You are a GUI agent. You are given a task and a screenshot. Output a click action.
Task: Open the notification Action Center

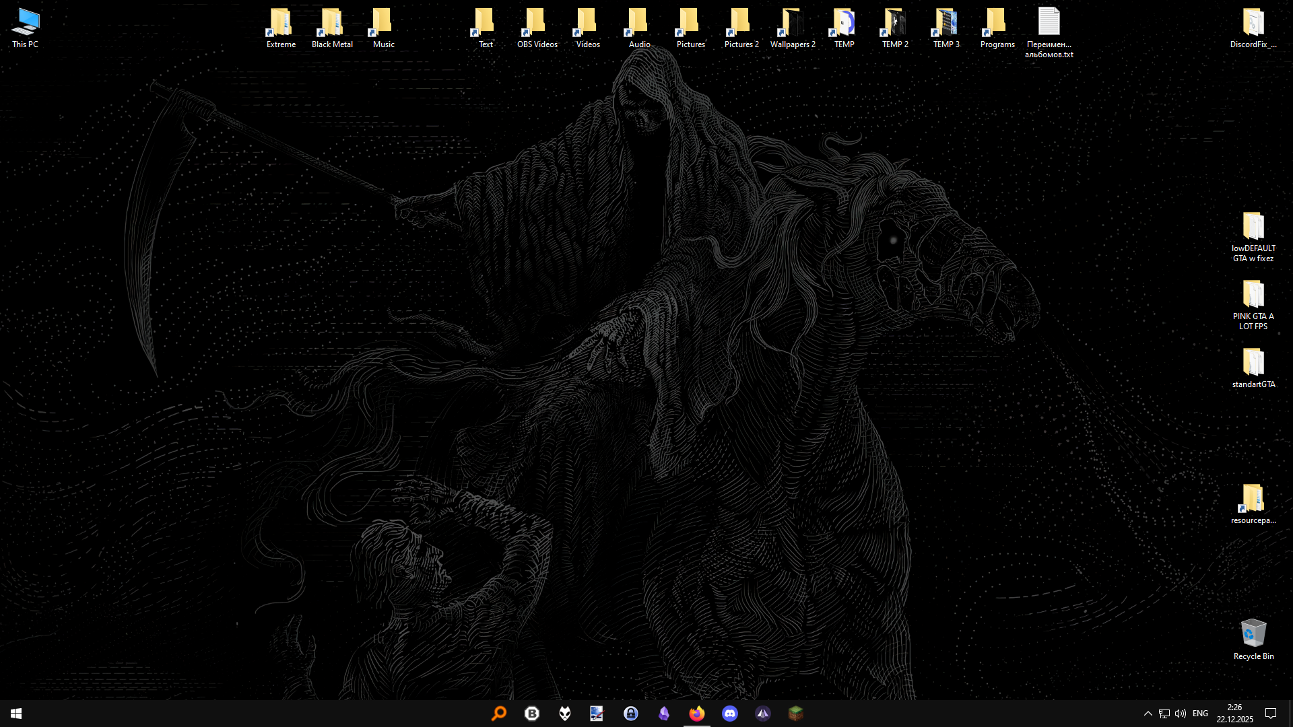pyautogui.click(x=1271, y=714)
